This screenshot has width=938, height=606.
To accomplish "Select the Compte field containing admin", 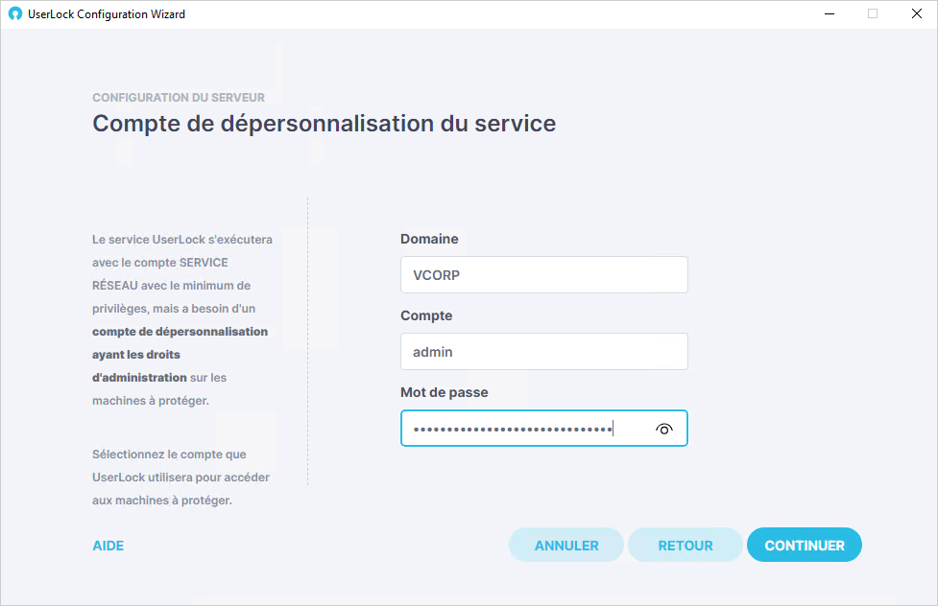I will click(x=543, y=351).
